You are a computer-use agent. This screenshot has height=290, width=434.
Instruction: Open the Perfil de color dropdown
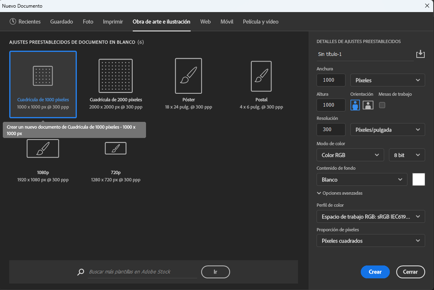(x=370, y=216)
